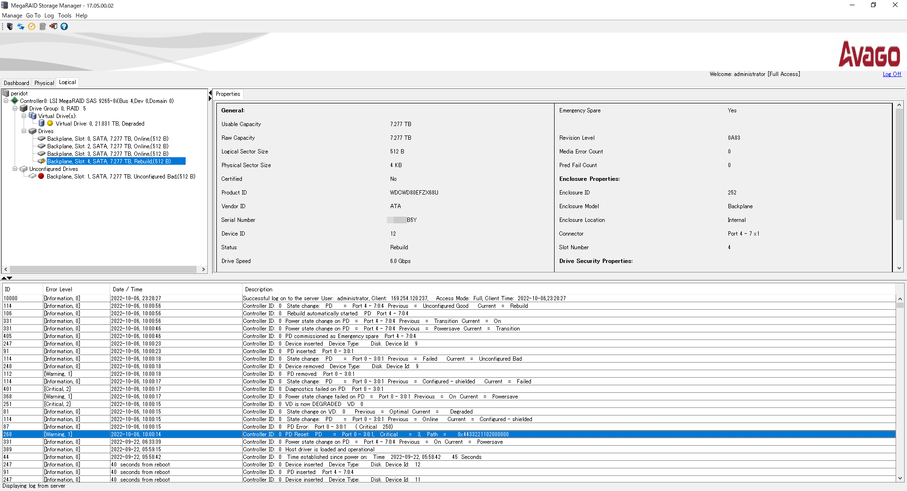Select log row 'VD is now DEGRADED'
The height and width of the screenshot is (491, 907).
pos(449,404)
